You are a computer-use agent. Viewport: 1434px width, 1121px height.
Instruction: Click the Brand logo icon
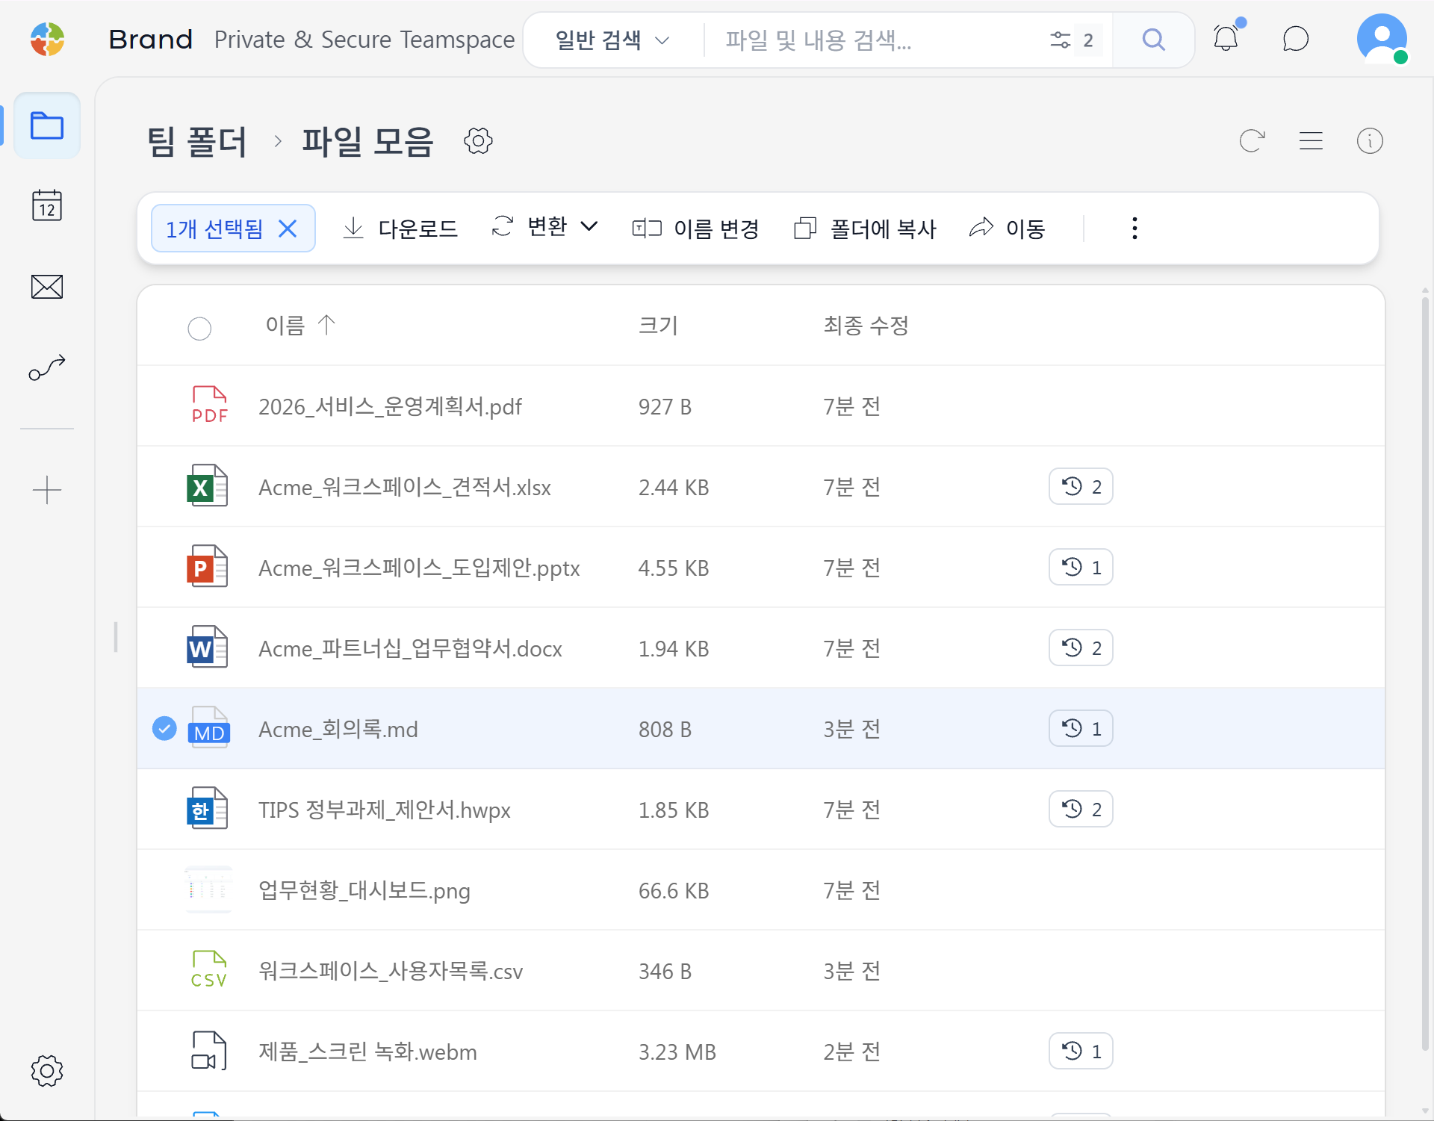pyautogui.click(x=47, y=39)
